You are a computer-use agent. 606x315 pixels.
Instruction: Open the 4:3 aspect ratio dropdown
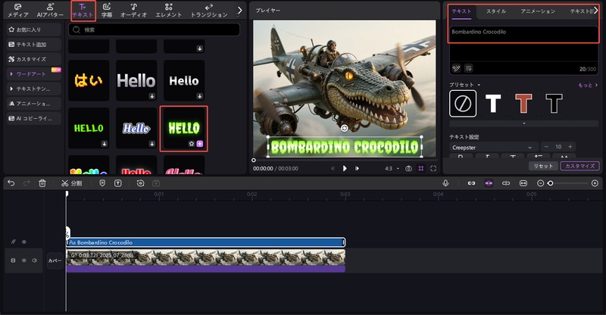coord(392,169)
